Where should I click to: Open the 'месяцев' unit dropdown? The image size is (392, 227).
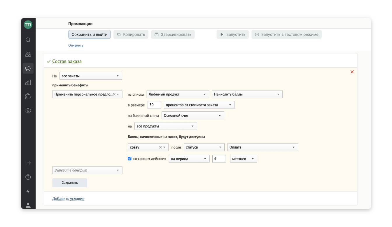244,159
